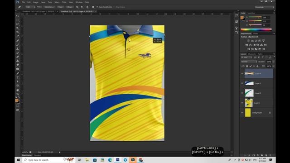290x163 pixels.
Task: Open the layer filter Kind dropdown
Action: click(246, 58)
